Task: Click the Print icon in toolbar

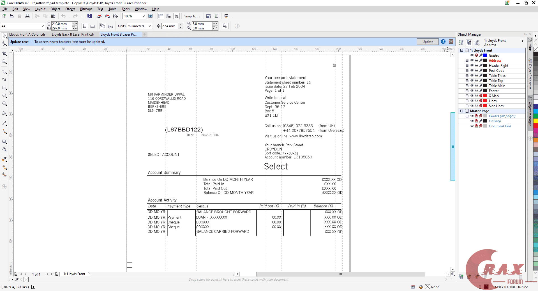Action: click(27, 16)
